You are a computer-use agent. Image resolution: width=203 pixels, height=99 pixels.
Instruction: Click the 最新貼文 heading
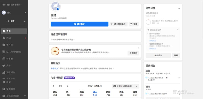pos(56,63)
